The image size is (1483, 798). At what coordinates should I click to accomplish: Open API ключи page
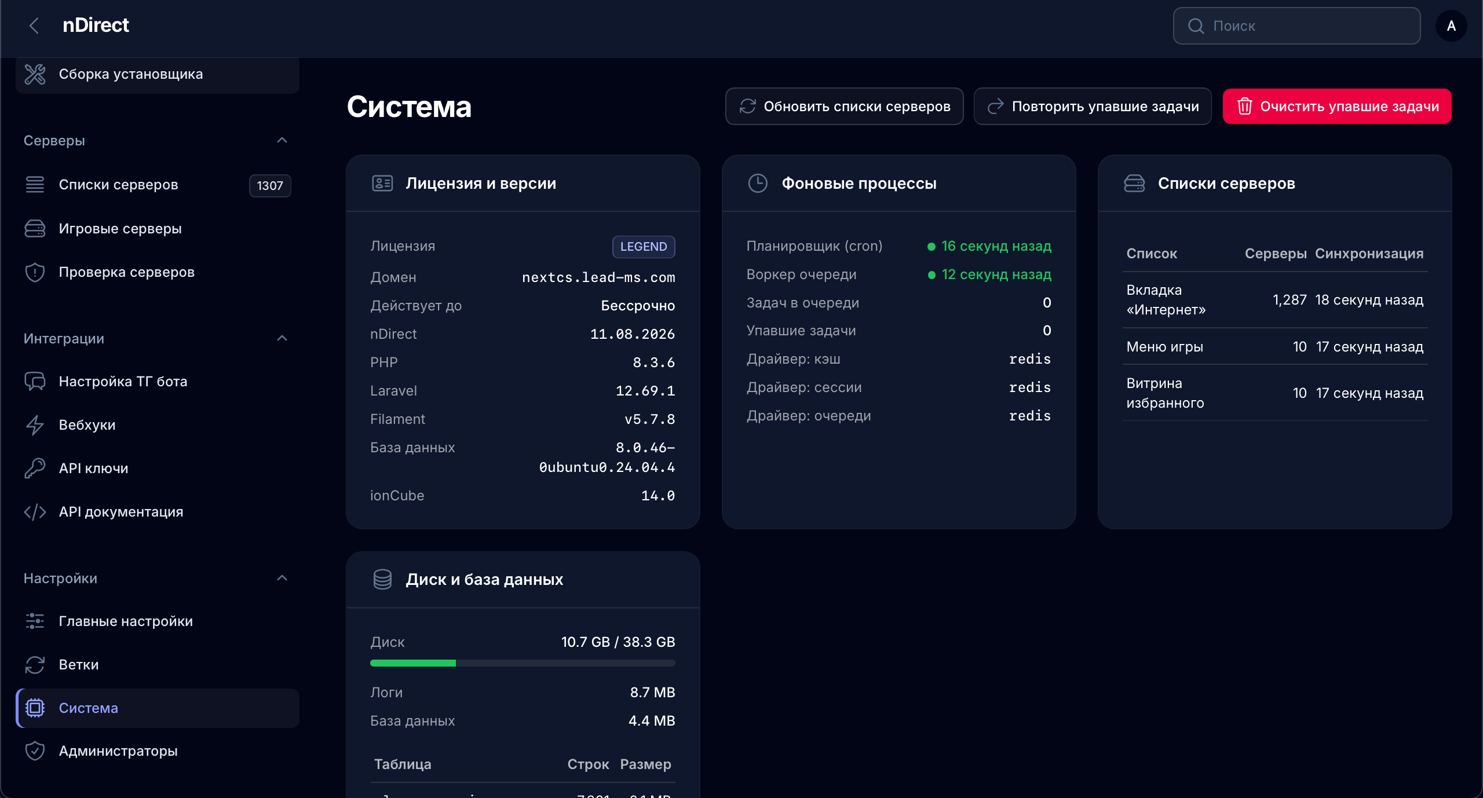point(158,468)
